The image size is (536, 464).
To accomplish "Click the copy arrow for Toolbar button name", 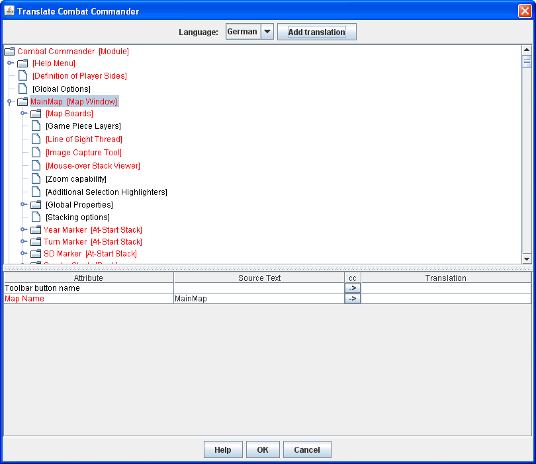I will (353, 288).
